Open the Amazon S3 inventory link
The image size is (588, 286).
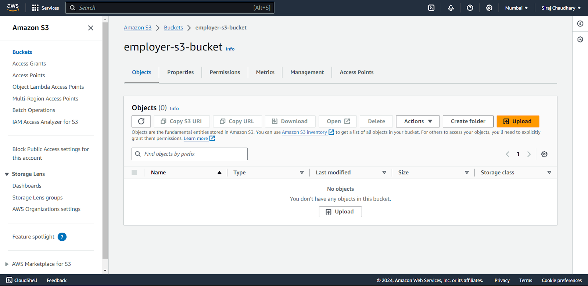coord(304,132)
